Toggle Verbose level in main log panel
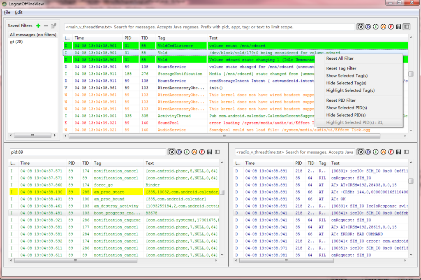The image size is (421, 280). (x=360, y=27)
